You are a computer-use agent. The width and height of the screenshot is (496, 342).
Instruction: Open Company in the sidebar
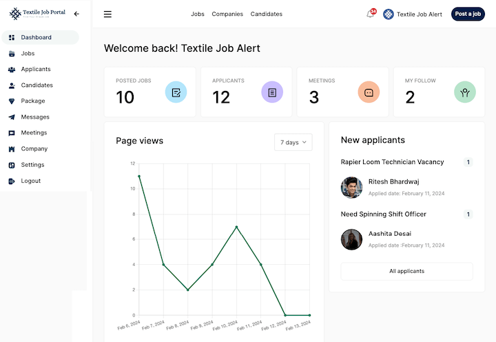click(x=34, y=149)
